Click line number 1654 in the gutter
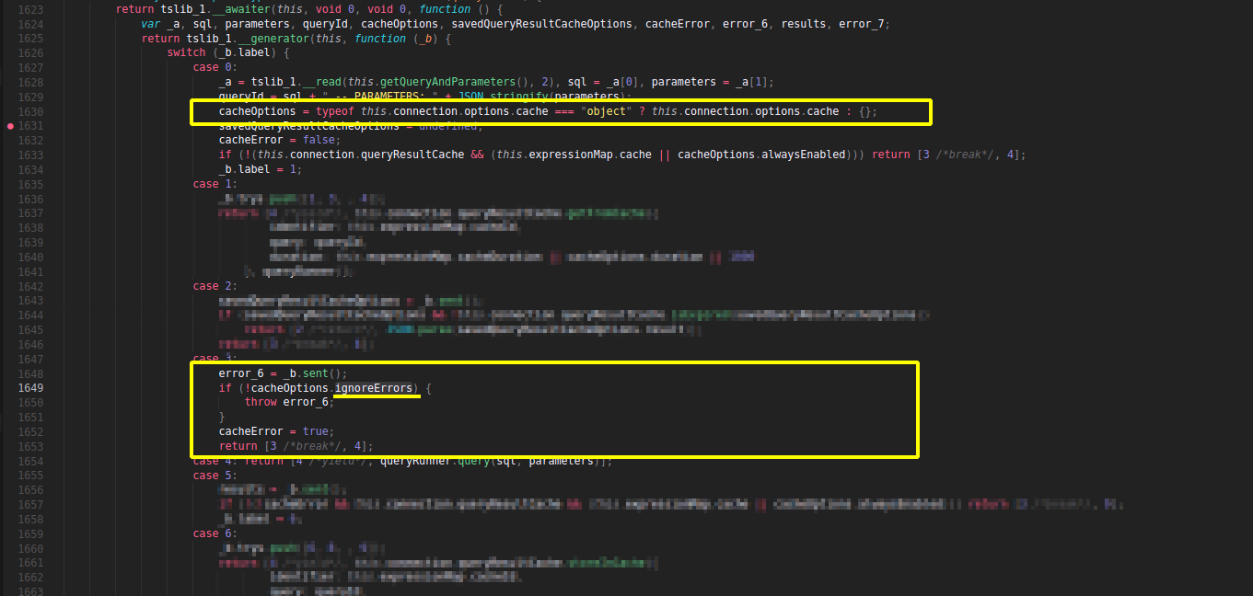 point(30,461)
